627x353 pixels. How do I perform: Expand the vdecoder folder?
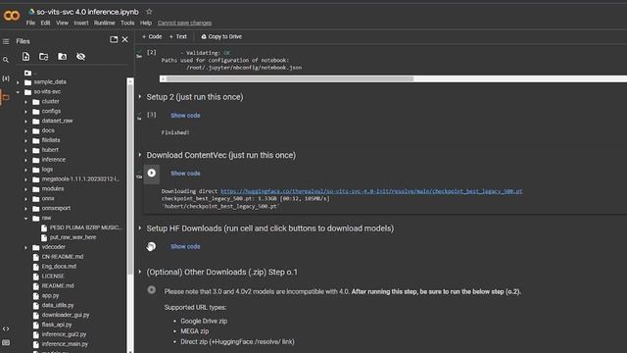26,247
